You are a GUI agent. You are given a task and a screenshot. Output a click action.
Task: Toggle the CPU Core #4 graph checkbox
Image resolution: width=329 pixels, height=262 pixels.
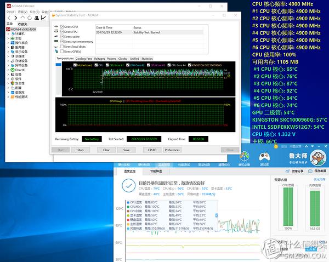[x=169, y=65]
